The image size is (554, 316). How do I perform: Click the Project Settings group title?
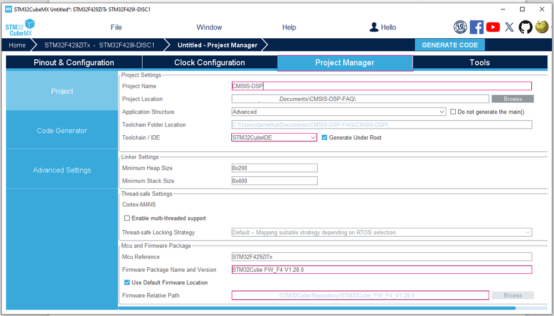[x=141, y=75]
